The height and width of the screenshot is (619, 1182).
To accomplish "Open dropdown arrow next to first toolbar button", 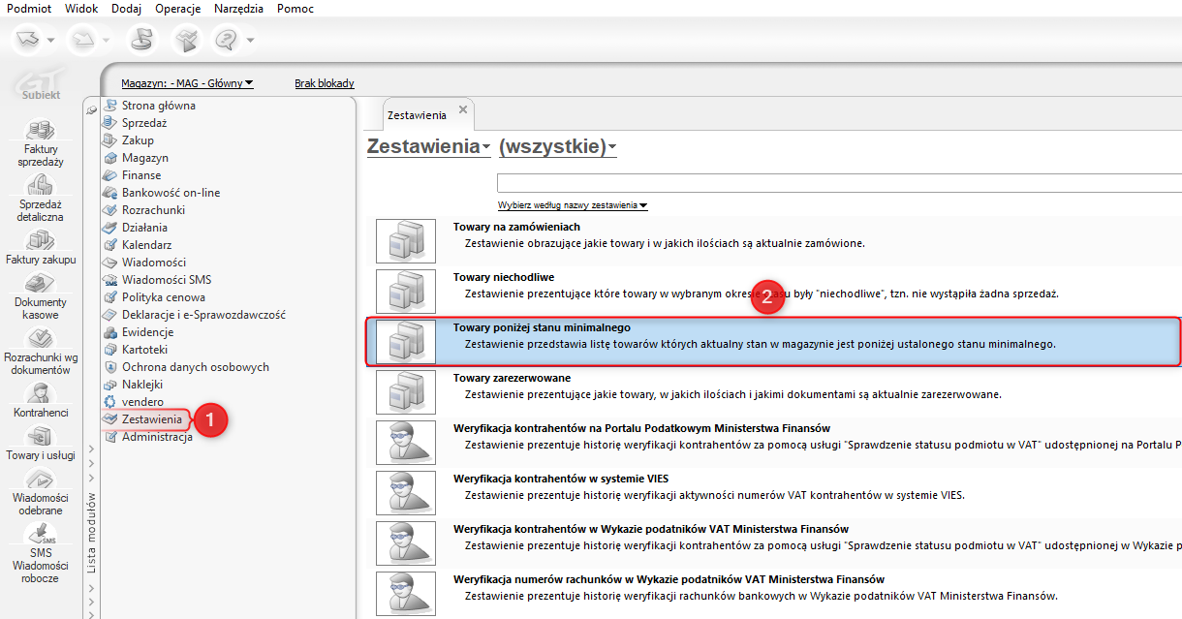I will (51, 41).
